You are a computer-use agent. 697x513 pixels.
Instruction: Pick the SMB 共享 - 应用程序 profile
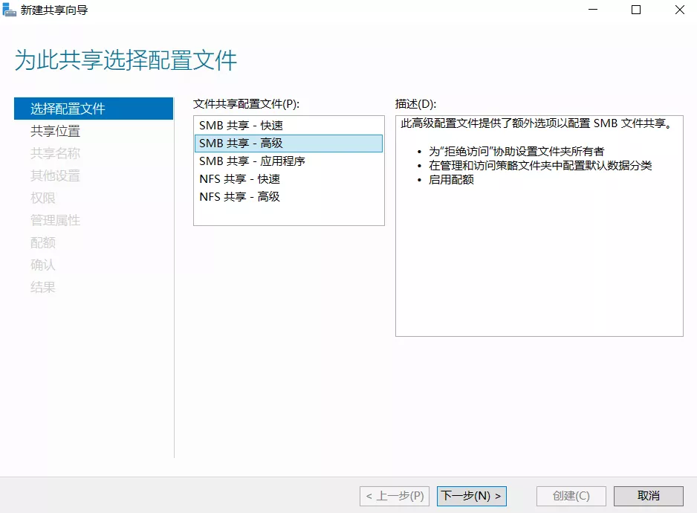252,161
